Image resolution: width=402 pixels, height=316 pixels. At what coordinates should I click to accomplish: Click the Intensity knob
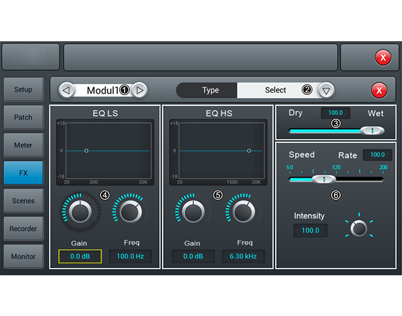(358, 227)
